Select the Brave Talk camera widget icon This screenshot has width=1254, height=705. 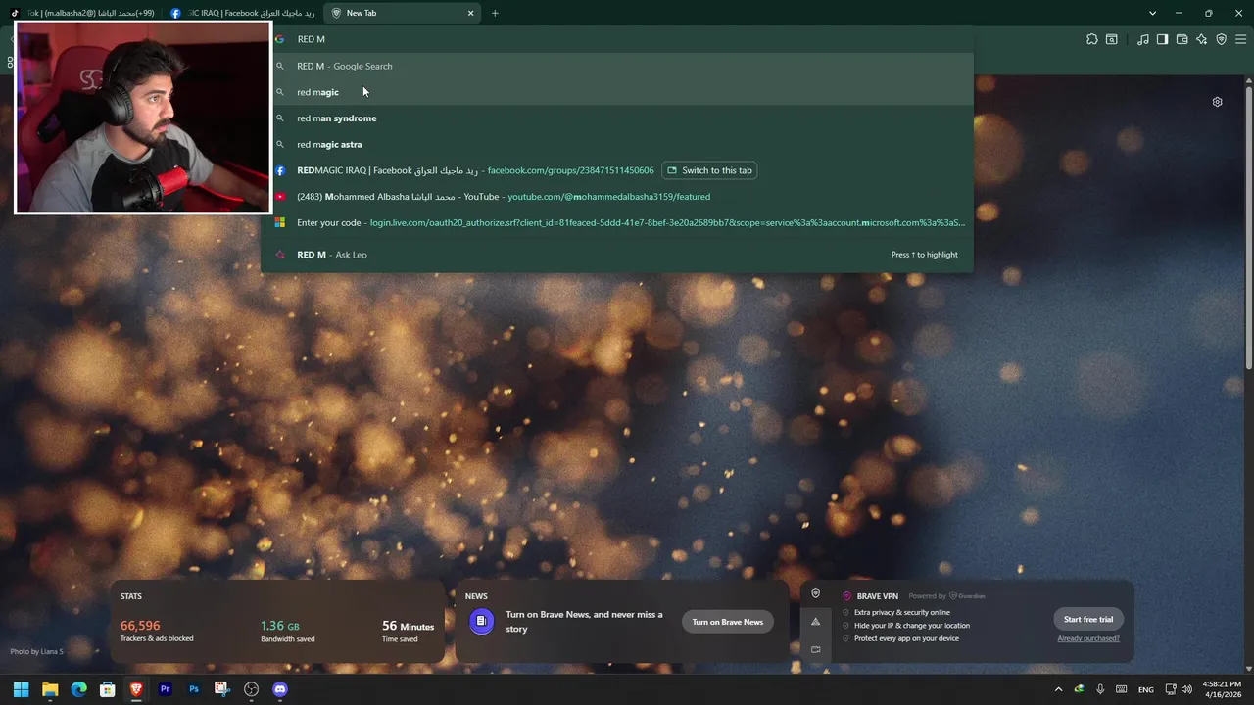[815, 649]
